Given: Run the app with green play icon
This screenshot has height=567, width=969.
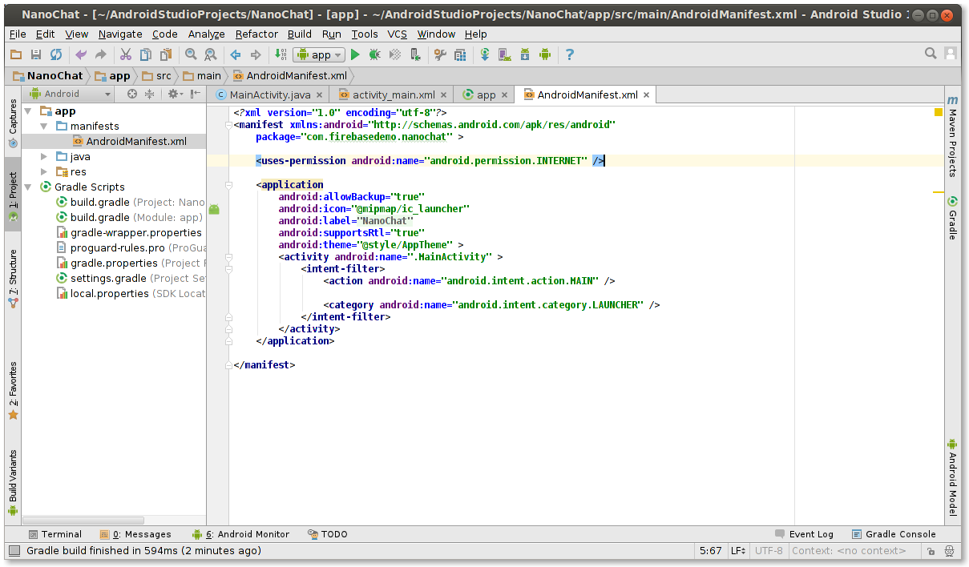Looking at the screenshot, I should (355, 54).
